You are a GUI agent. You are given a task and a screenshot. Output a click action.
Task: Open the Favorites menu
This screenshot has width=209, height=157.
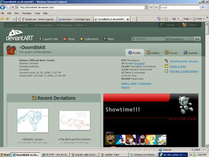point(27,13)
